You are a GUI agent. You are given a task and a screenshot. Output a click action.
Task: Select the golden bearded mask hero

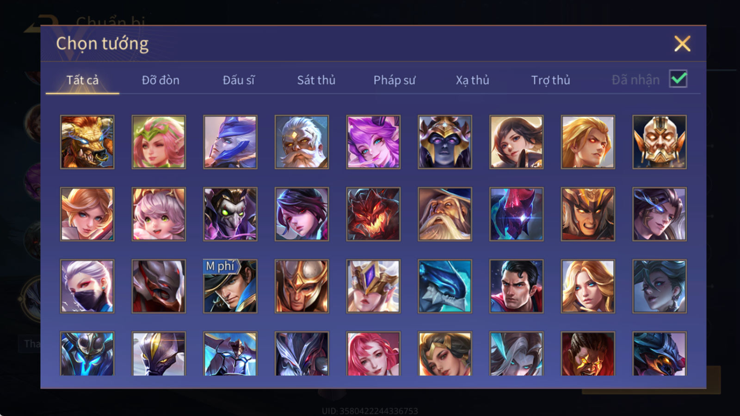(660, 142)
